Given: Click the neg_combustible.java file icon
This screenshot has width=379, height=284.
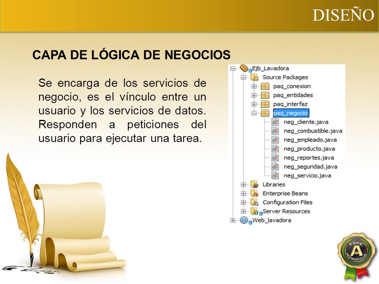Looking at the screenshot, I should pyautogui.click(x=275, y=131).
